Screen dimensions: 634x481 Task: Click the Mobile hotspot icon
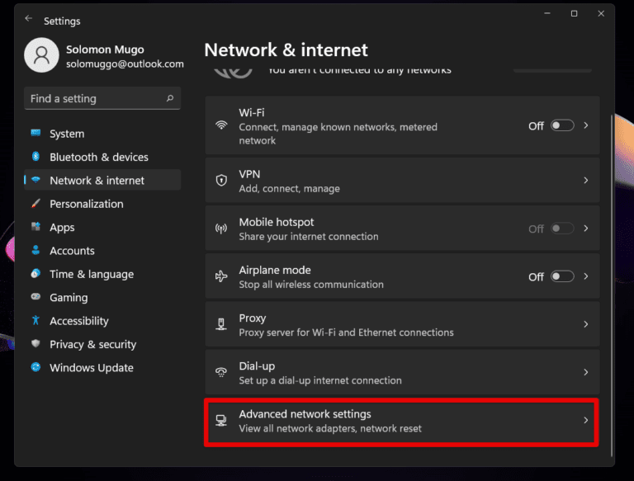221,229
